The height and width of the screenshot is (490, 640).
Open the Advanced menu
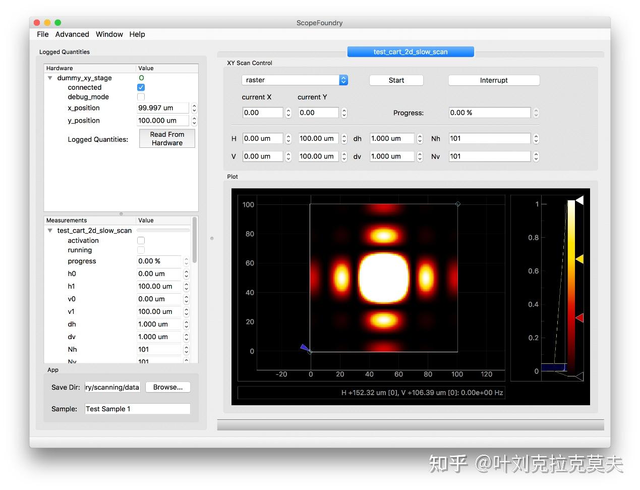tap(72, 34)
